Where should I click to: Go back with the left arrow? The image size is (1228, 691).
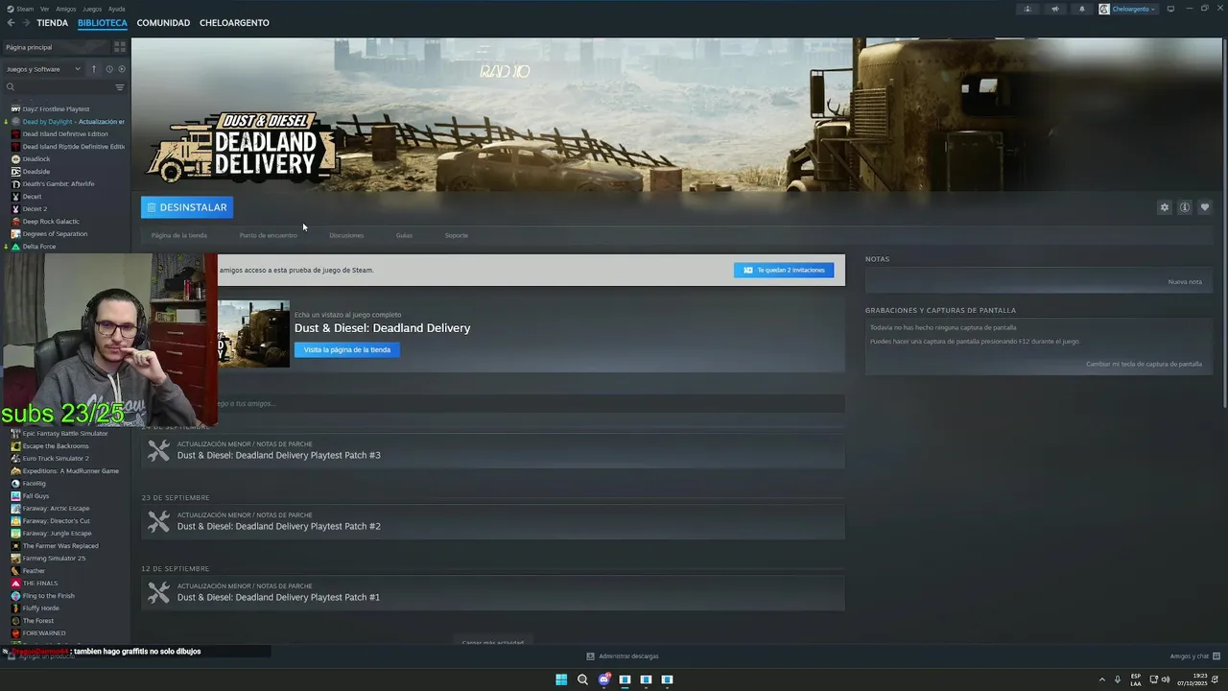point(11,23)
